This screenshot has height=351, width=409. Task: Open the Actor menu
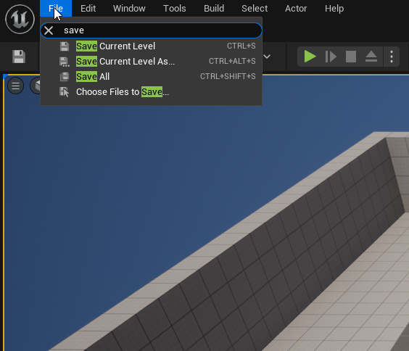click(x=296, y=9)
